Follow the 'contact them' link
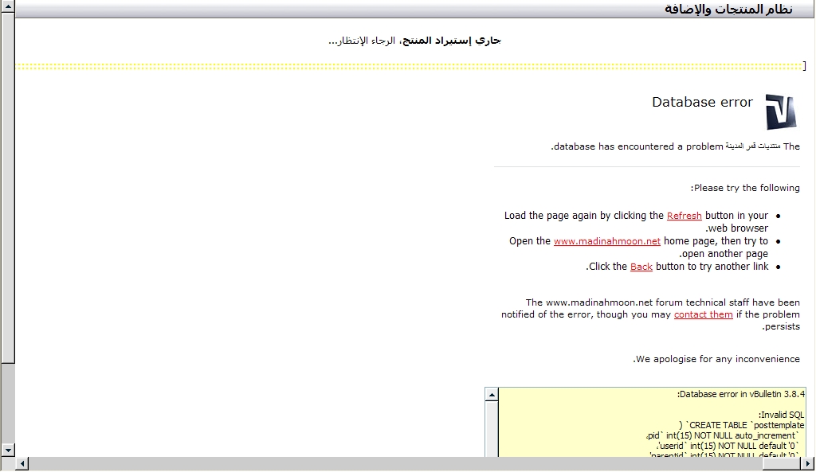816x472 pixels. (x=703, y=314)
